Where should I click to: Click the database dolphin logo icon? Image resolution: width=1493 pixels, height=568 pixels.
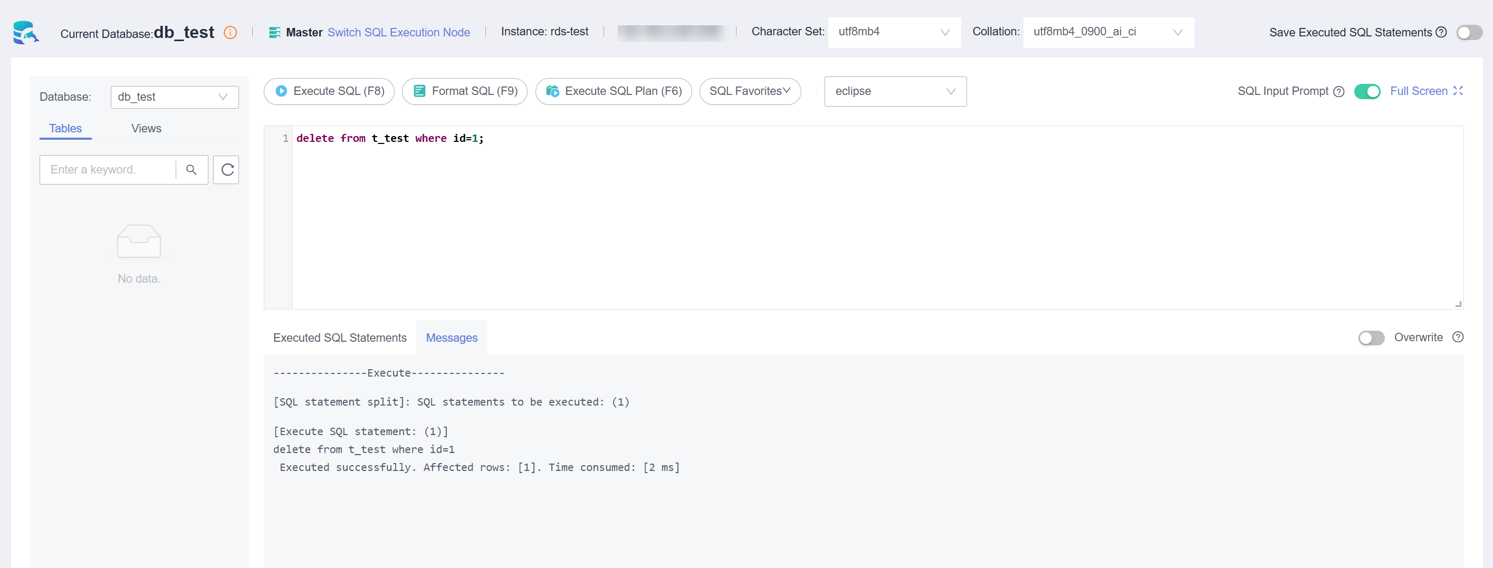click(25, 33)
